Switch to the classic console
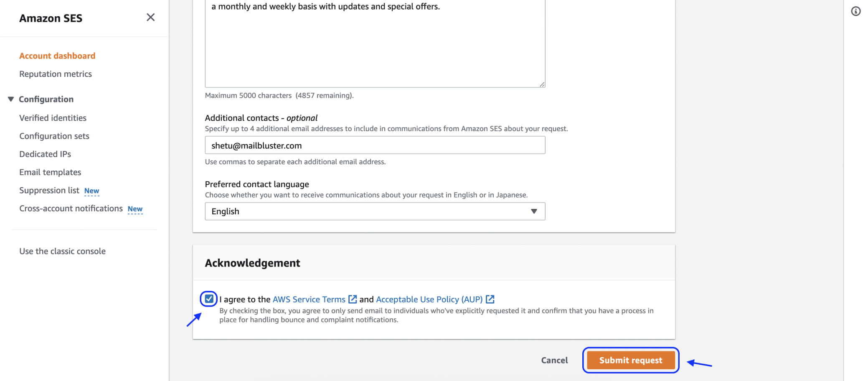Image resolution: width=868 pixels, height=381 pixels. (62, 251)
